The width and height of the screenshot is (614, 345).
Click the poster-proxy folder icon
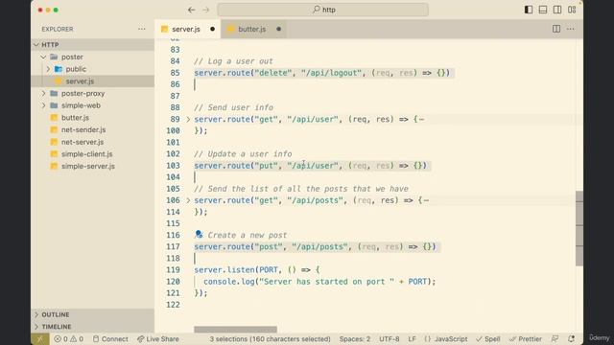tap(54, 93)
